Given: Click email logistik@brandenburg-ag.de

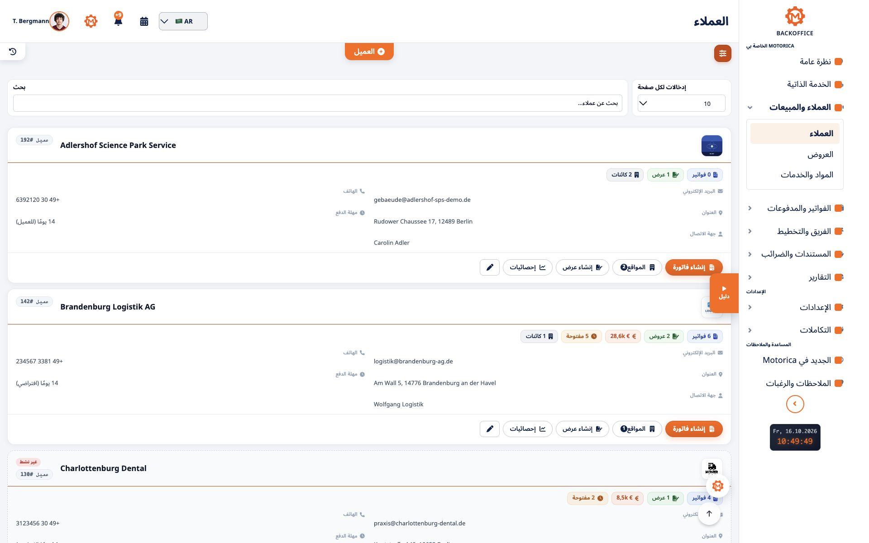Looking at the screenshot, I should 413,361.
